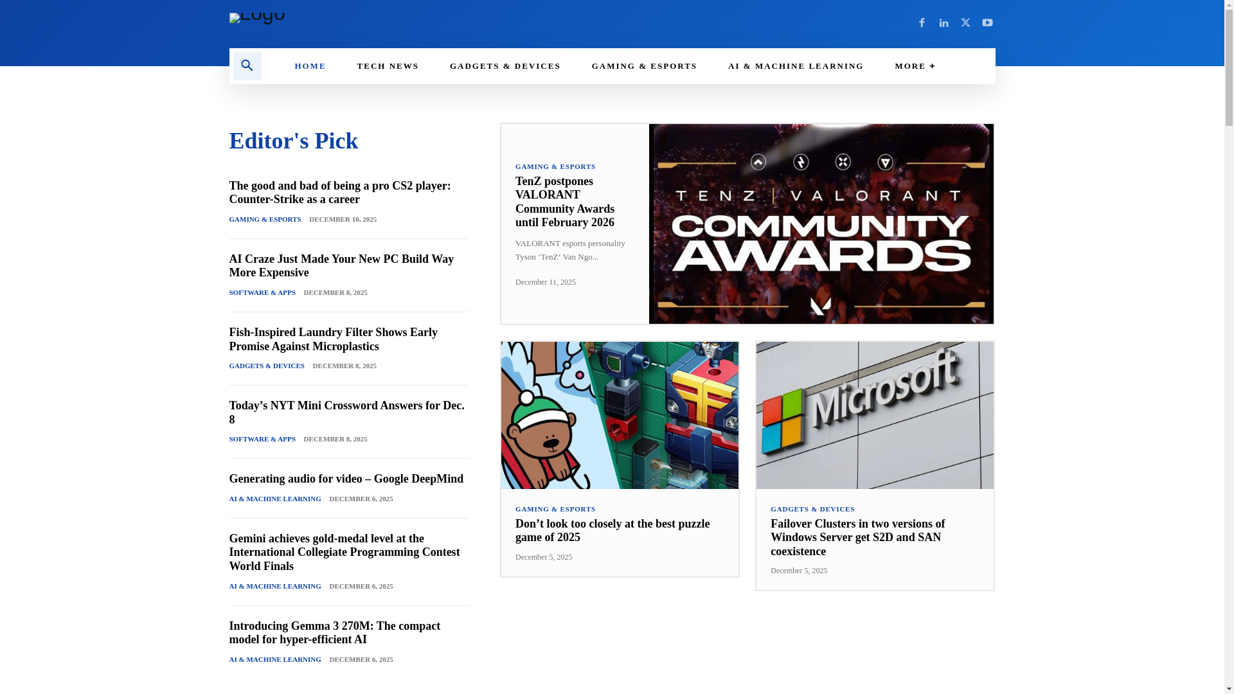Image resolution: width=1234 pixels, height=694 pixels.
Task: Visit the Facebook social icon
Action: [x=922, y=22]
